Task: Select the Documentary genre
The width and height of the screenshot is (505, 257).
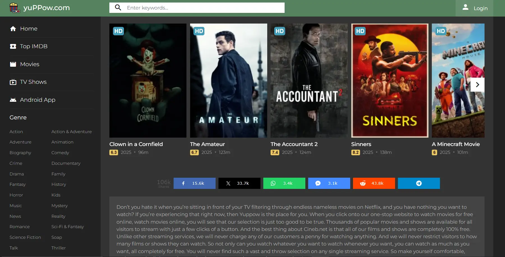Action: coord(66,163)
